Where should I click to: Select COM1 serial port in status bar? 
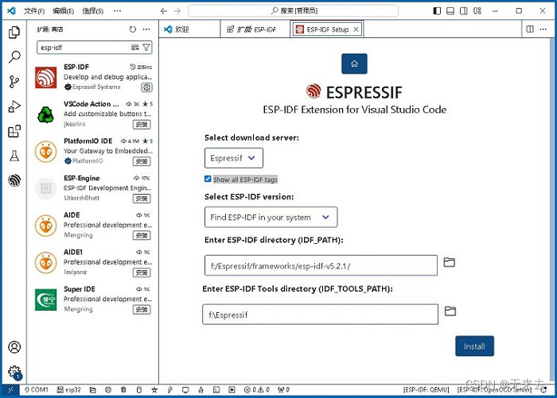pyautogui.click(x=37, y=390)
